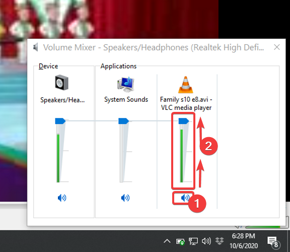Mute System Sounds
The width and height of the screenshot is (290, 252).
coord(125,198)
